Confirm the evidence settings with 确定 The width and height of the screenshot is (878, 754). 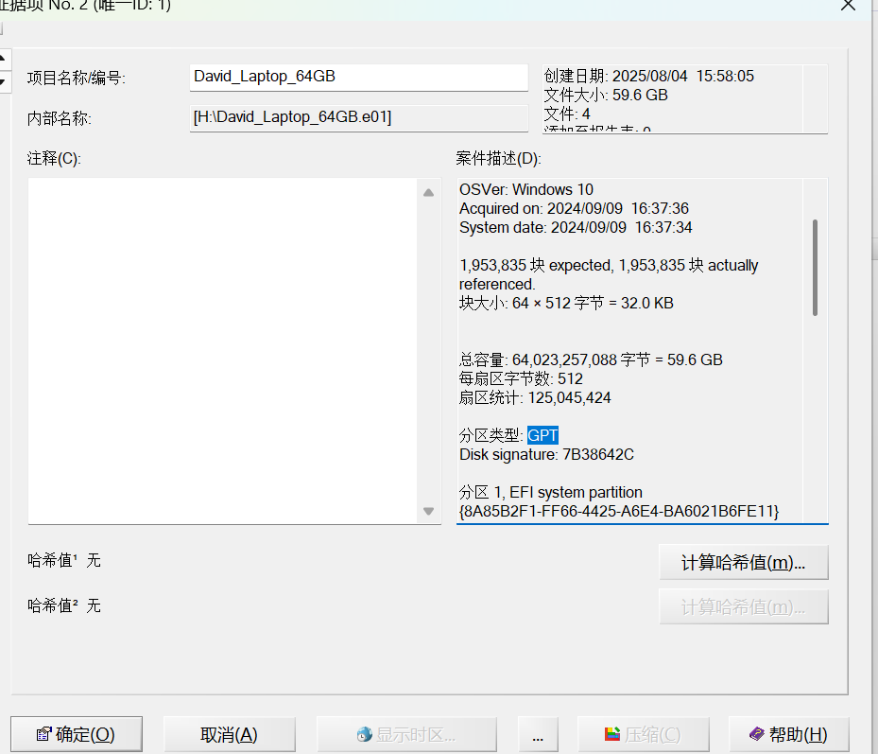76,734
